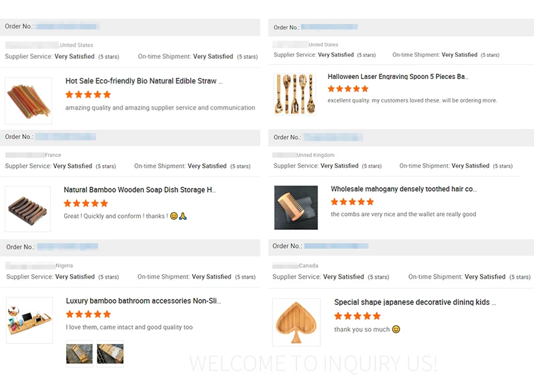The width and height of the screenshot is (534, 381).
Task: Click the star rating on the hair comb review
Action: 352,202
